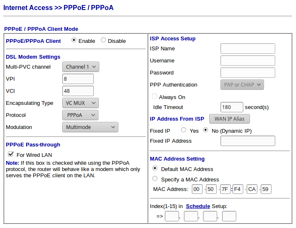Choose Yes for Fixed IP
Image resolution: width=296 pixels, height=228 pixels.
[x=183, y=130]
